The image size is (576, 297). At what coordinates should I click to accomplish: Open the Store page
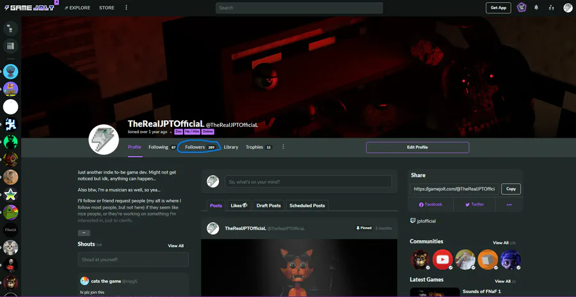[106, 8]
